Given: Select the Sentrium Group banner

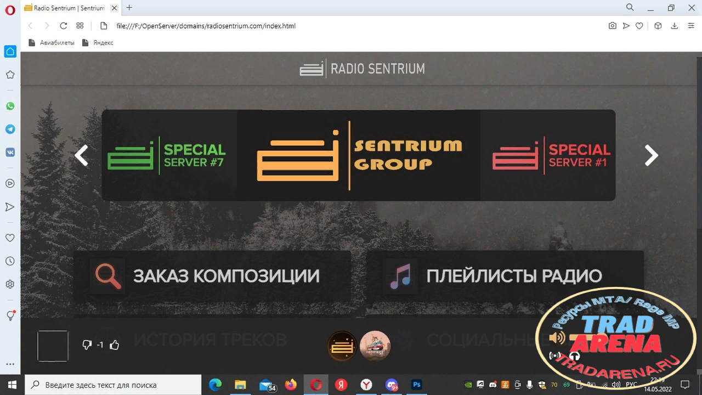Looking at the screenshot, I should [x=359, y=155].
